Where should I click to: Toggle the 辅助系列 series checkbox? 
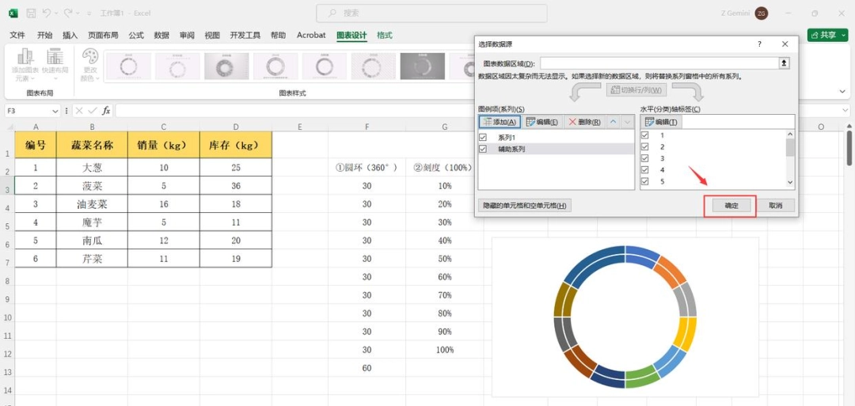tap(483, 149)
